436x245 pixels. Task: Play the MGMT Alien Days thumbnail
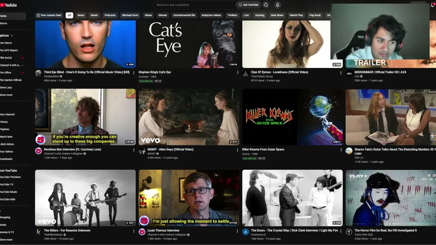coord(189,117)
